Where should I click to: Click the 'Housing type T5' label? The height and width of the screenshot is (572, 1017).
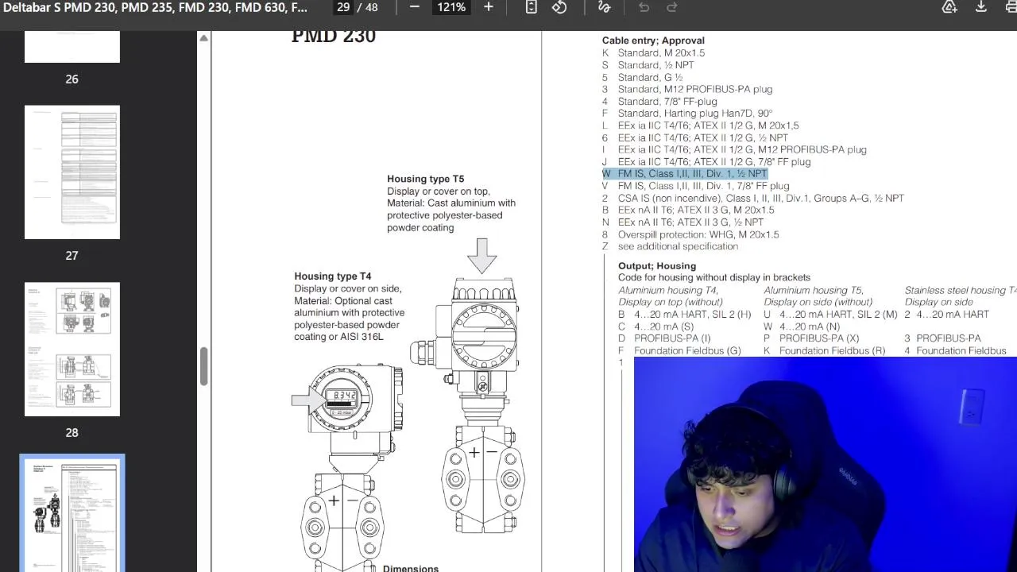426,179
